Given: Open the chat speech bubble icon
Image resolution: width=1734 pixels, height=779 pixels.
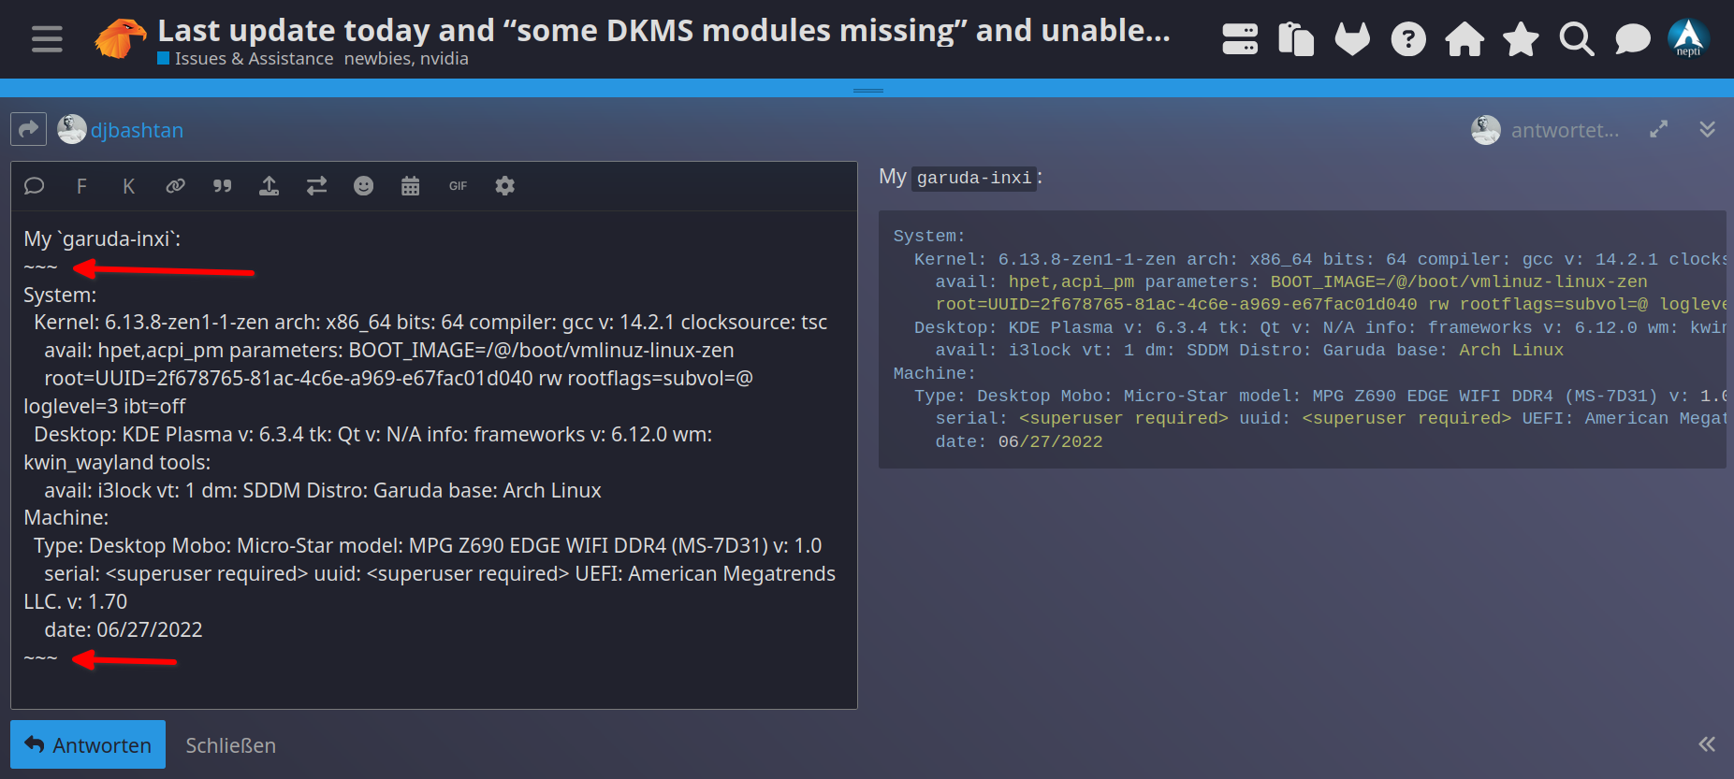Looking at the screenshot, I should tap(1633, 39).
